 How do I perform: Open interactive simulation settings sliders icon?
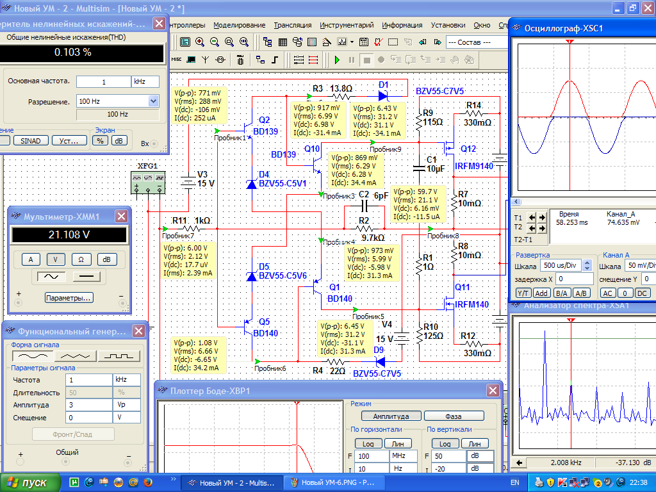pos(299,60)
